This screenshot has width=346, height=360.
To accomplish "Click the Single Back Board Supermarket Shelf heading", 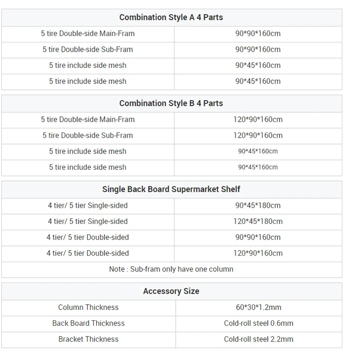I will click(171, 189).
